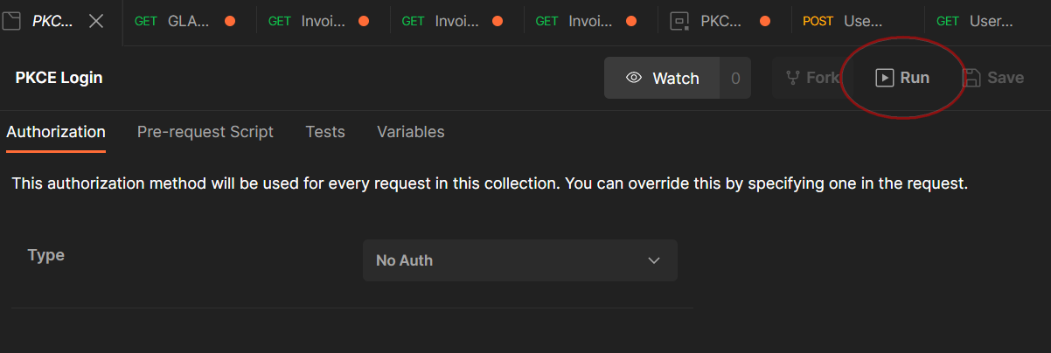The height and width of the screenshot is (353, 1051).
Task: Close the active PKCE Login tab
Action: (97, 21)
